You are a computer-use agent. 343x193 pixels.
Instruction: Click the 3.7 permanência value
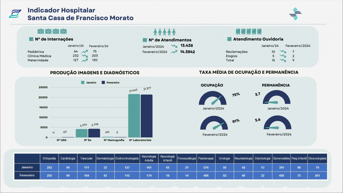click(x=258, y=94)
